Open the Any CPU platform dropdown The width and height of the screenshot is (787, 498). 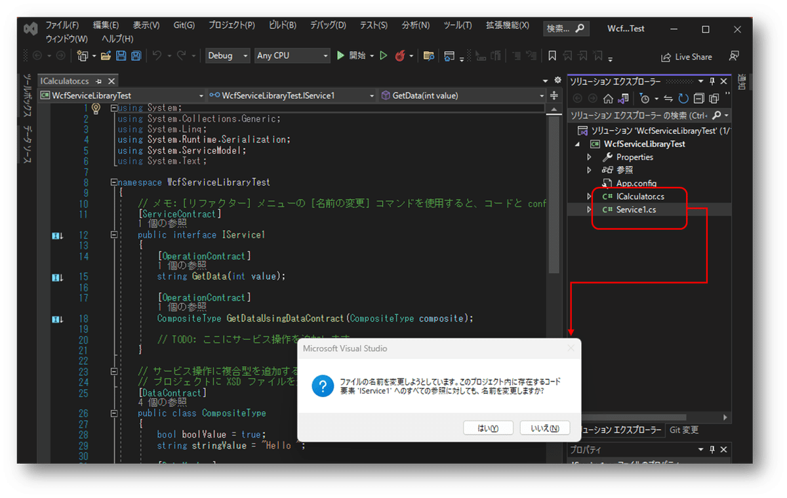click(293, 56)
